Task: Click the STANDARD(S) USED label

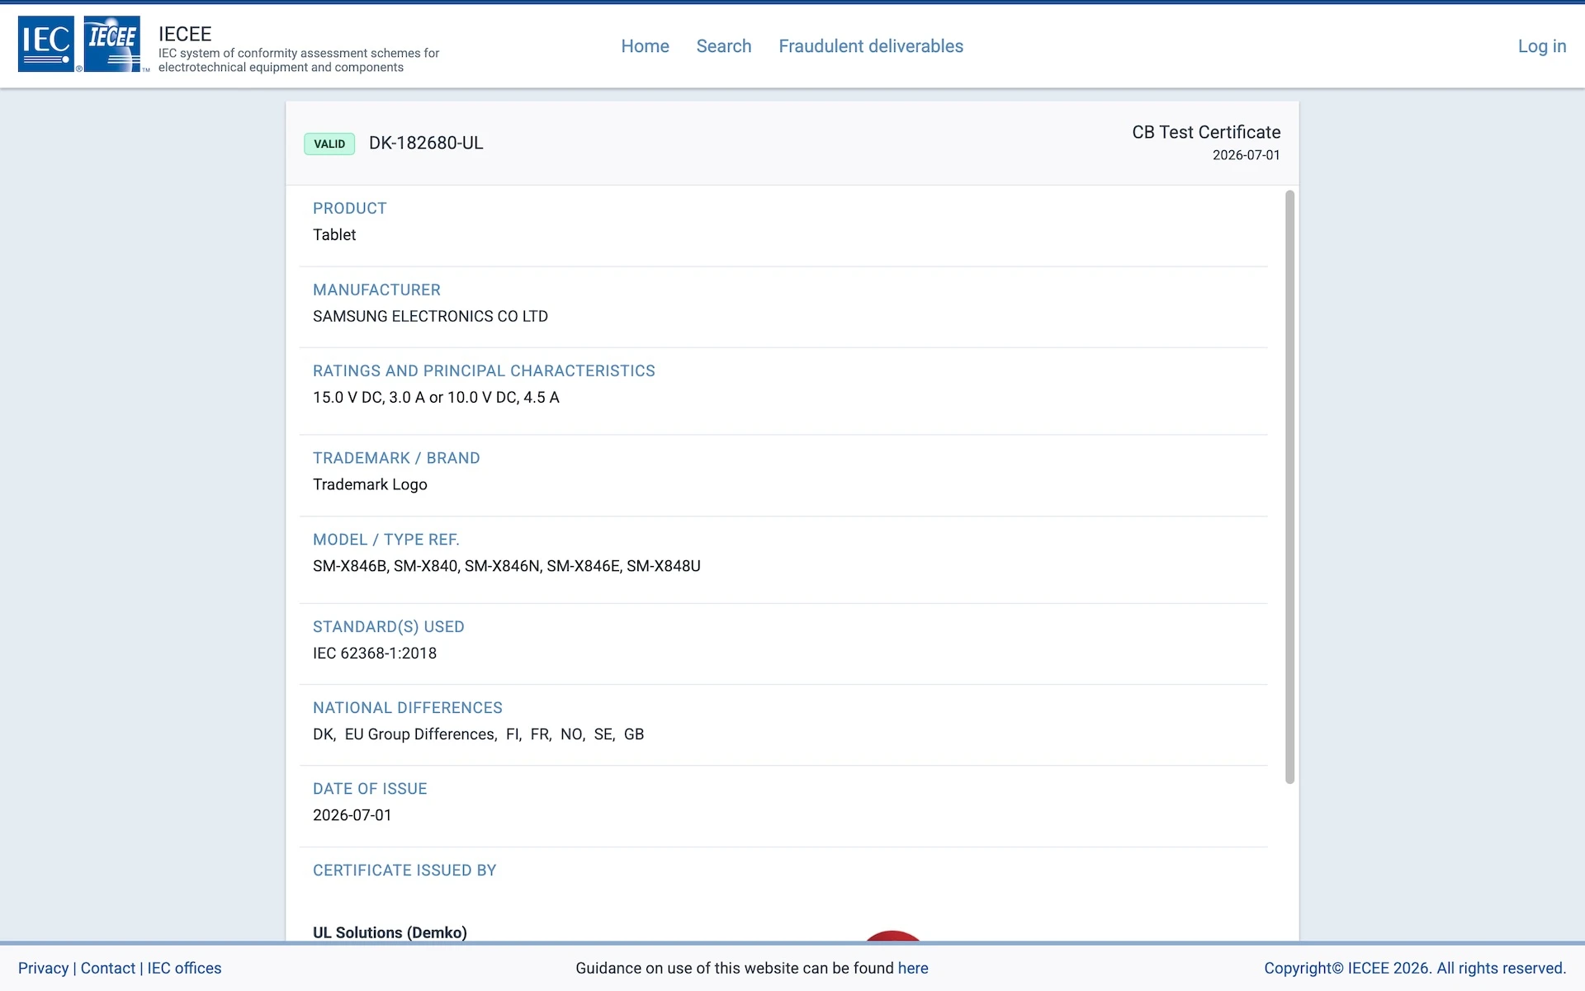Action: tap(389, 627)
